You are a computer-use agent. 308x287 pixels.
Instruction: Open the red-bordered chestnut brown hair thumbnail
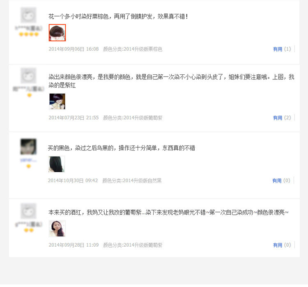click(x=57, y=32)
